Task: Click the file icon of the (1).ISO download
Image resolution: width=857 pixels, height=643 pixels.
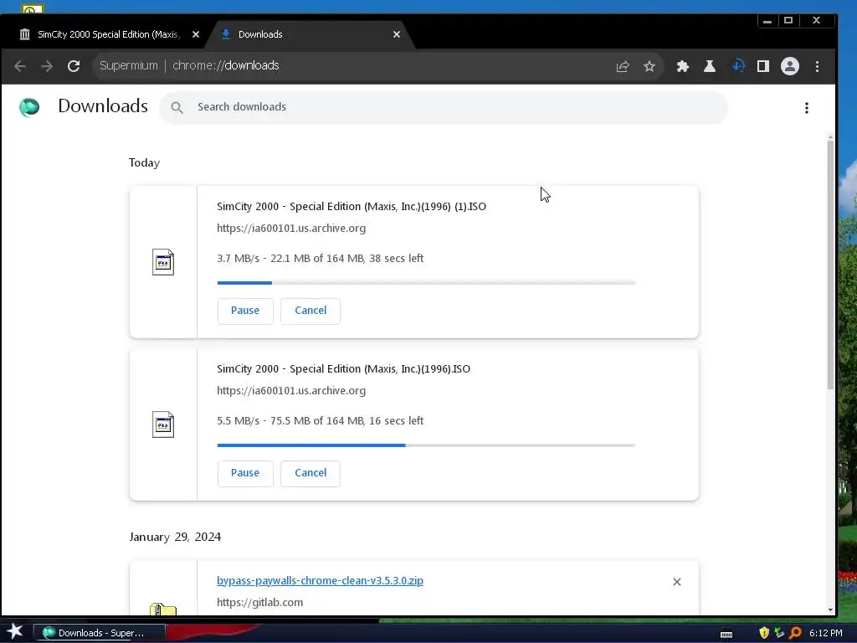Action: pyautogui.click(x=163, y=262)
